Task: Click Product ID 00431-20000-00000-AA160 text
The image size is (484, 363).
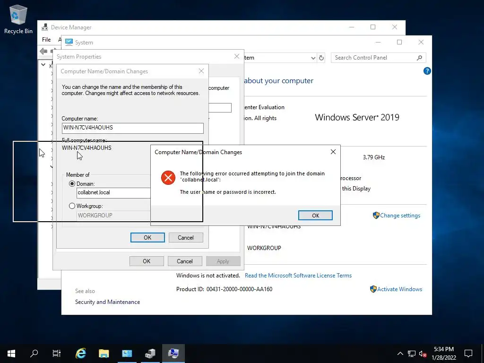Action: point(224,289)
